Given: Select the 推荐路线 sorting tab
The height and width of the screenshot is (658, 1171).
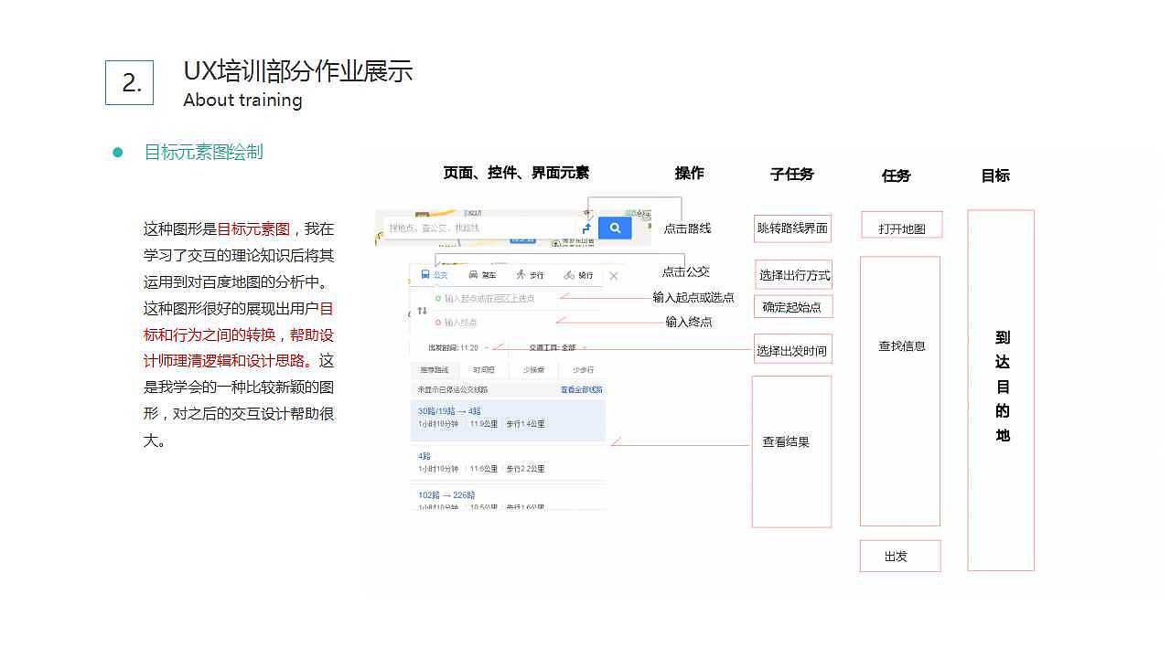Looking at the screenshot, I should (x=435, y=370).
